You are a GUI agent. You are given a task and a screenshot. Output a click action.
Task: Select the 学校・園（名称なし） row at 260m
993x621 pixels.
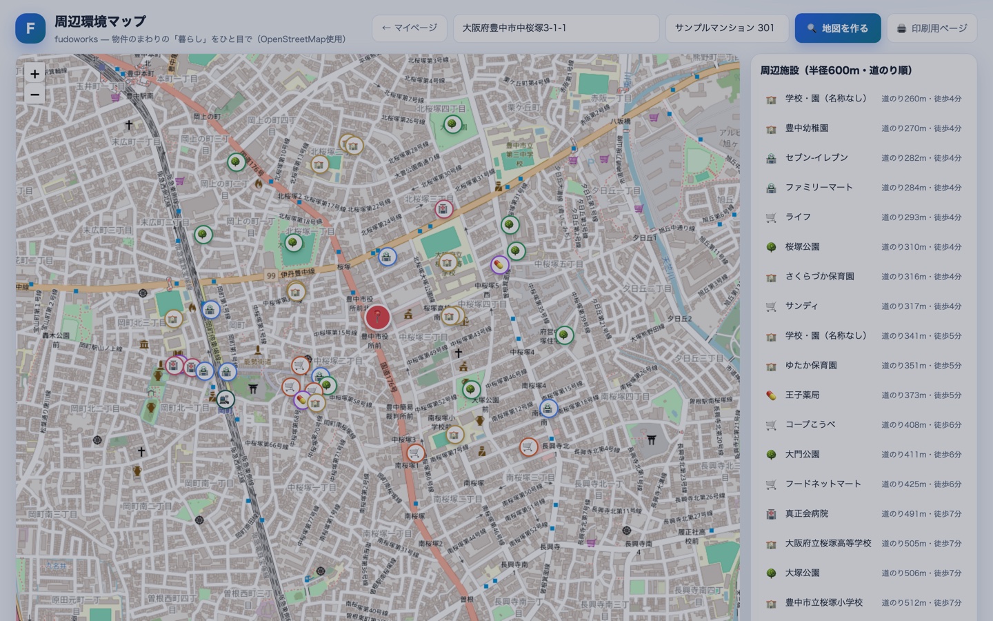pos(863,99)
